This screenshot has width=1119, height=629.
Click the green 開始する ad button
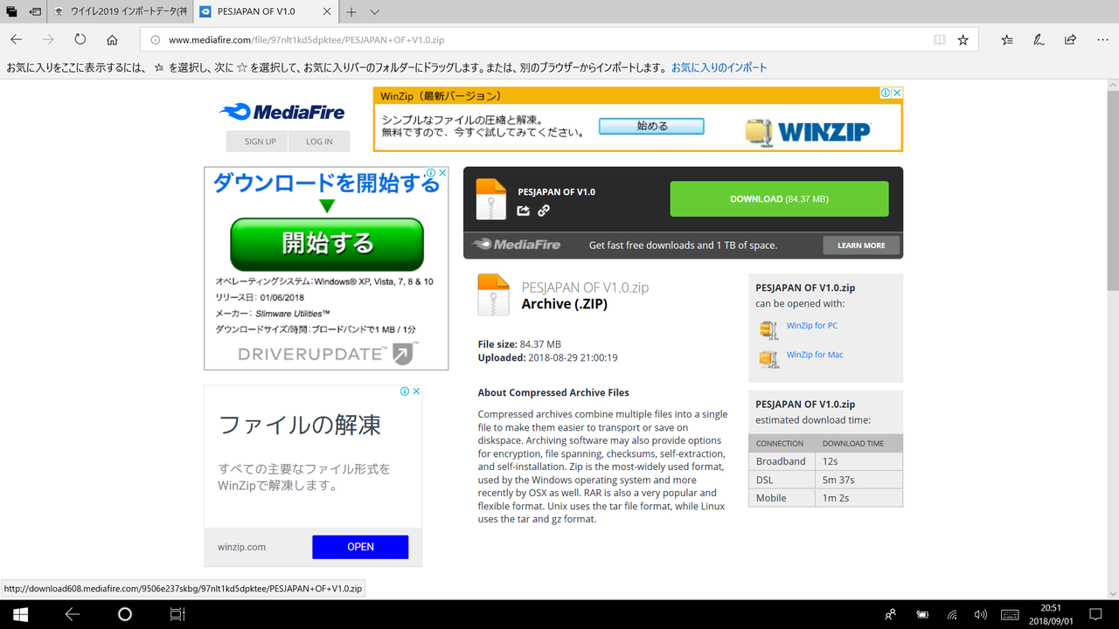point(327,244)
